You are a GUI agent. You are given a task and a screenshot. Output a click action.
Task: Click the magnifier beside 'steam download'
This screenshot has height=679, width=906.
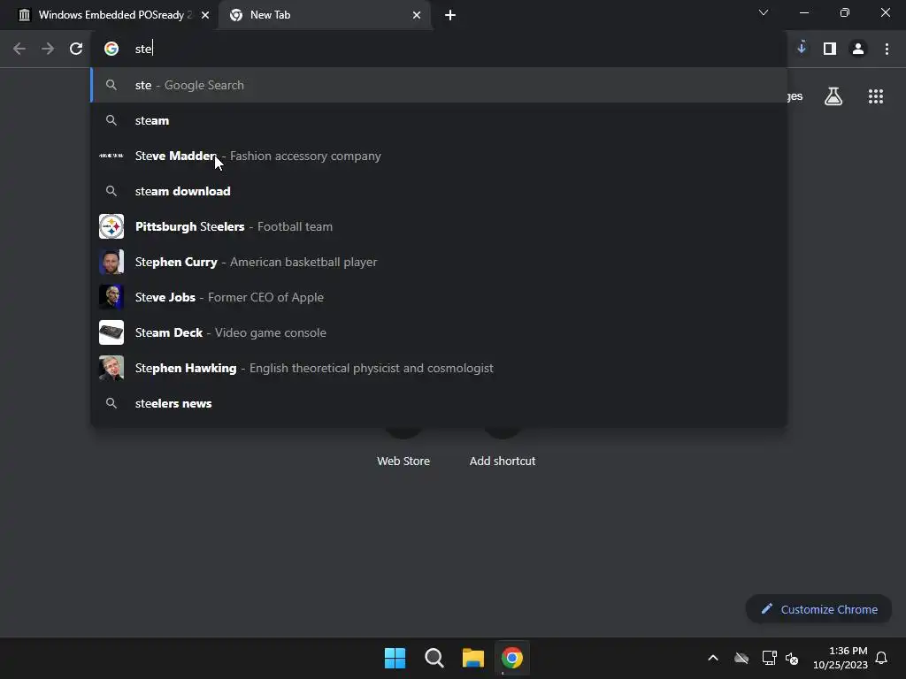pyautogui.click(x=111, y=191)
